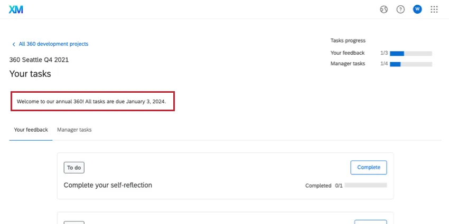Open the user account avatar
The width and height of the screenshot is (449, 224).
pos(417,9)
